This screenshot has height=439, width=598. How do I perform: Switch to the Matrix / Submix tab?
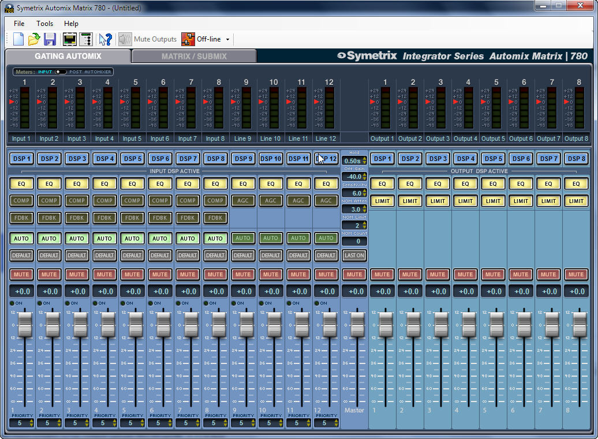pos(194,56)
